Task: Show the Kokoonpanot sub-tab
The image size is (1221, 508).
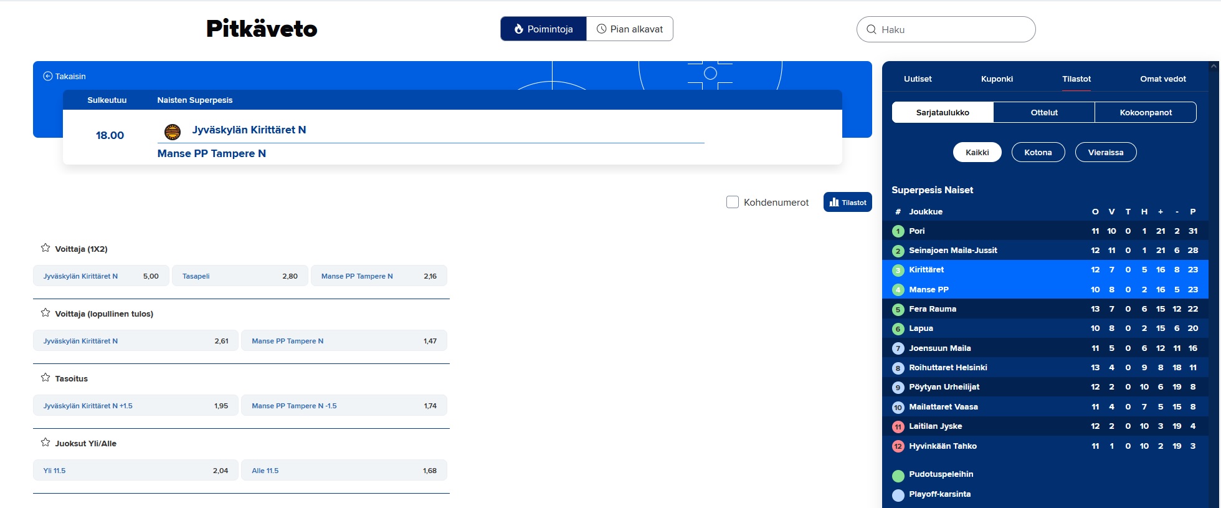Action: pos(1146,112)
